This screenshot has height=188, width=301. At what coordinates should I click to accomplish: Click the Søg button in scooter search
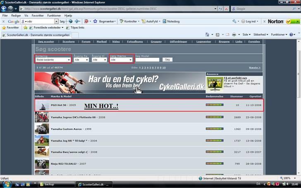click(167, 59)
